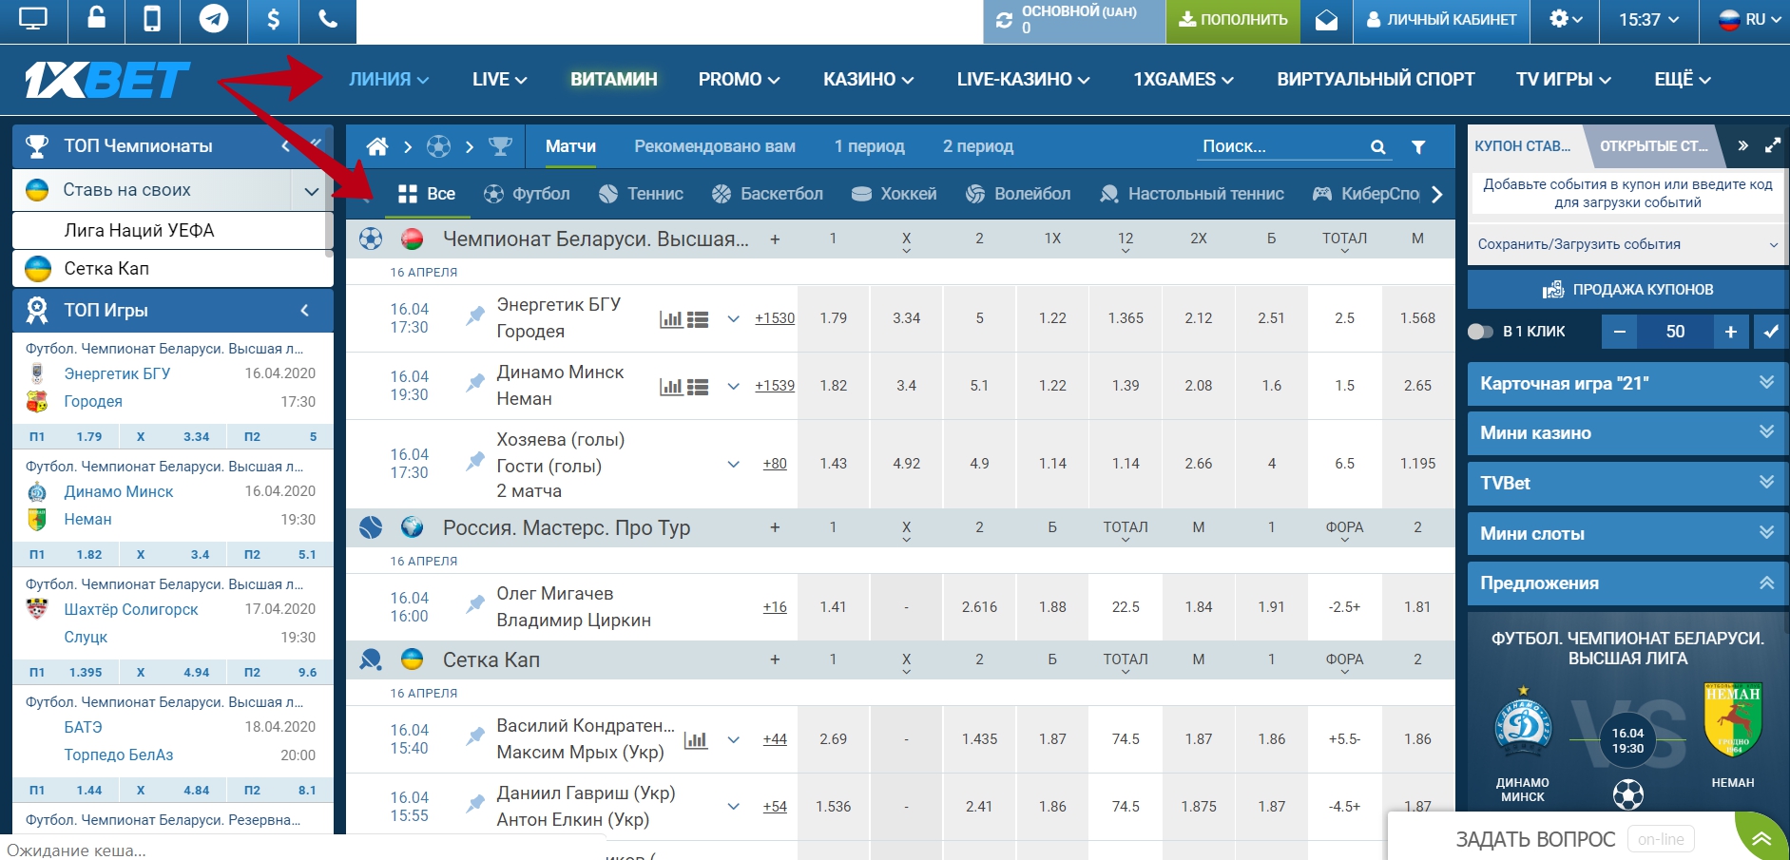Open the messages envelope icon
This screenshot has width=1790, height=860.
(1326, 20)
